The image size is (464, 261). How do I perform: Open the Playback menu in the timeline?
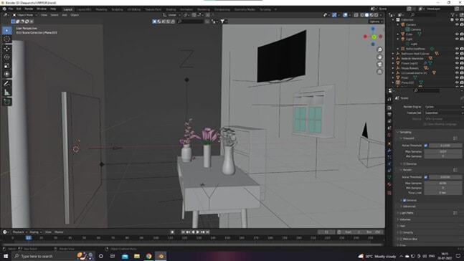coord(19,232)
